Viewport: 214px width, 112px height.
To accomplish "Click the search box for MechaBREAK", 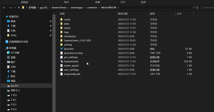I will pyautogui.click(x=207, y=8).
